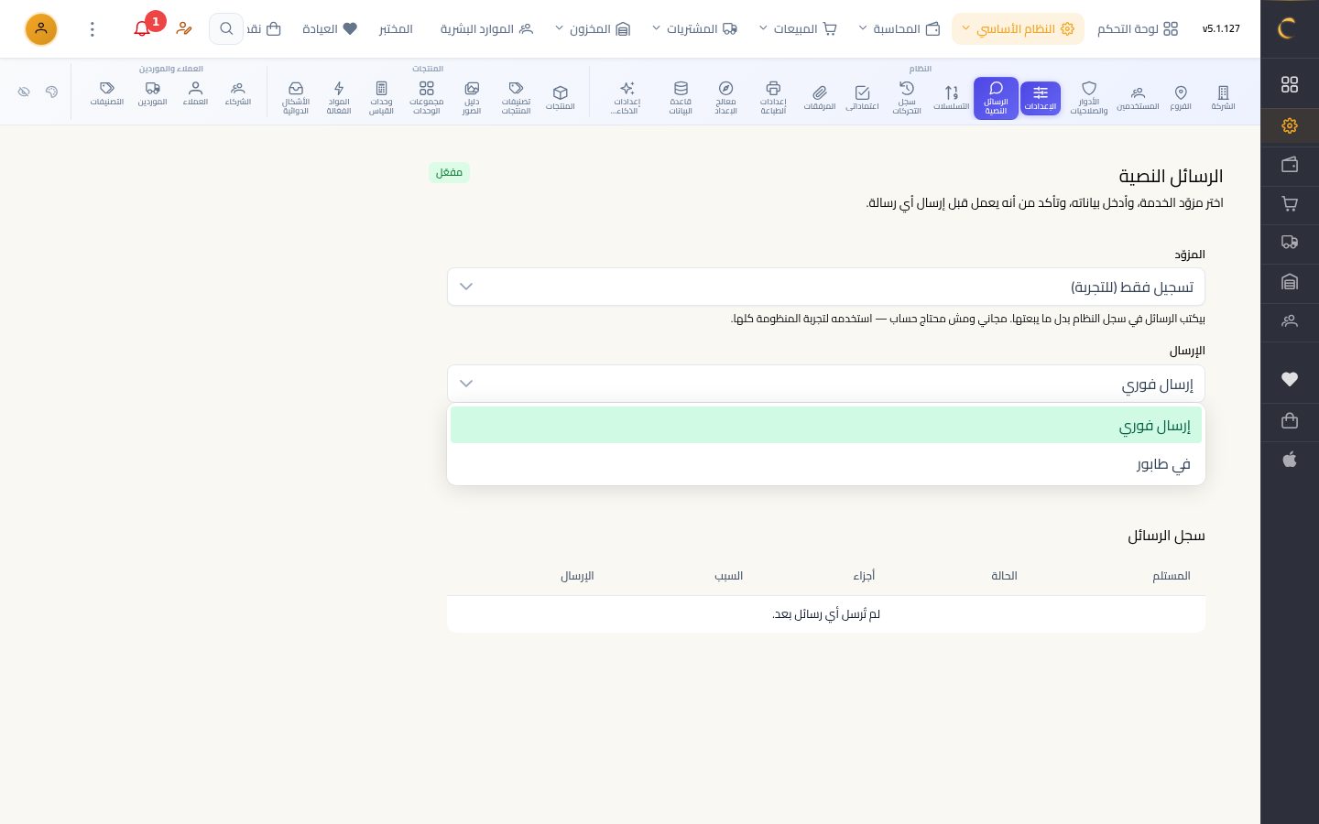Open الفروع (Branches) in the ribbon
The height and width of the screenshot is (824, 1319).
point(1181,98)
